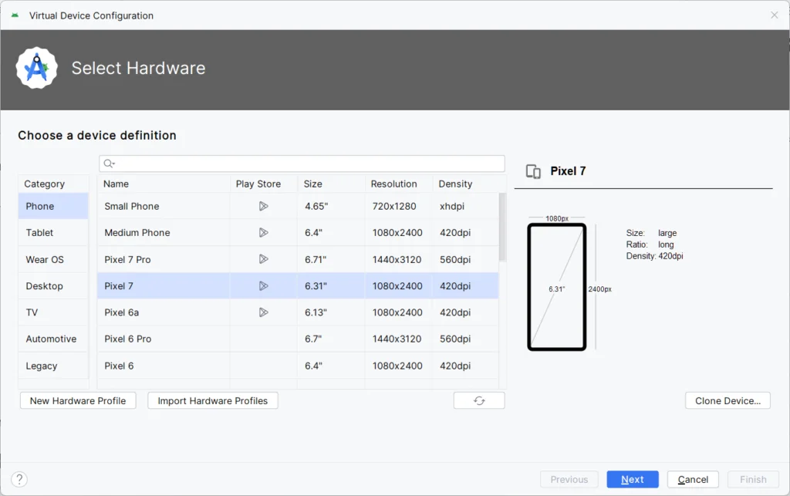
Task: Click the Play Store icon for Medium Phone
Action: (x=263, y=233)
